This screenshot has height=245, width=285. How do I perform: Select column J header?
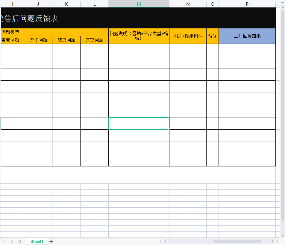38,4
